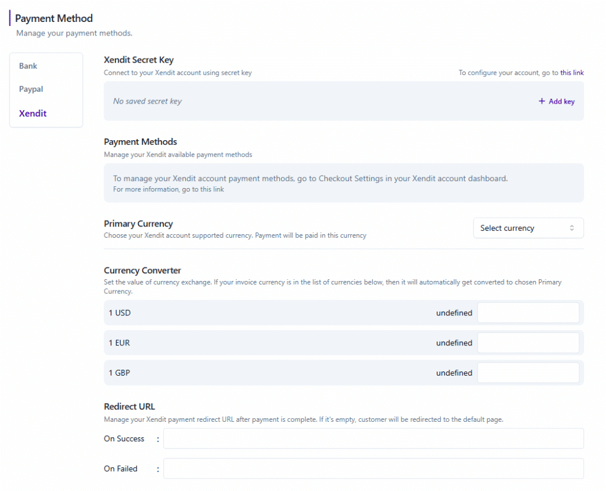Click the '1 GBP' row label
This screenshot has width=606, height=491.
coord(119,373)
